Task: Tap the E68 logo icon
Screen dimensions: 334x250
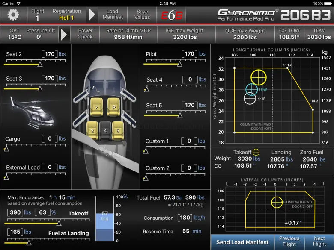Action: [172, 15]
